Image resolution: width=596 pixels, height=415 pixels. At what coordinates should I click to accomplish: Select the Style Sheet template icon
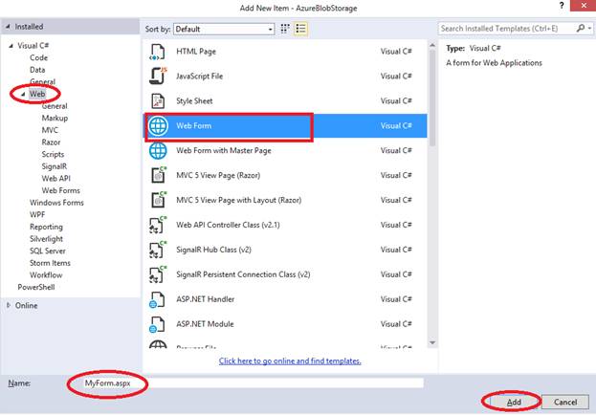[157, 101]
